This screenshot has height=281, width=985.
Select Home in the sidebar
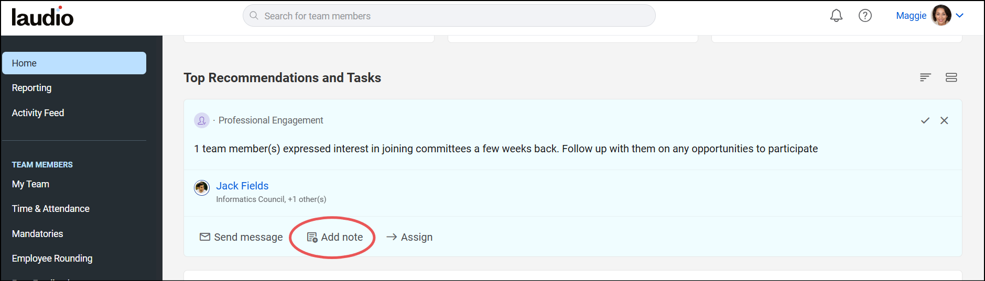[x=74, y=63]
